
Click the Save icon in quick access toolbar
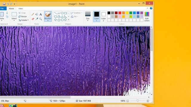[x=4, y=4]
